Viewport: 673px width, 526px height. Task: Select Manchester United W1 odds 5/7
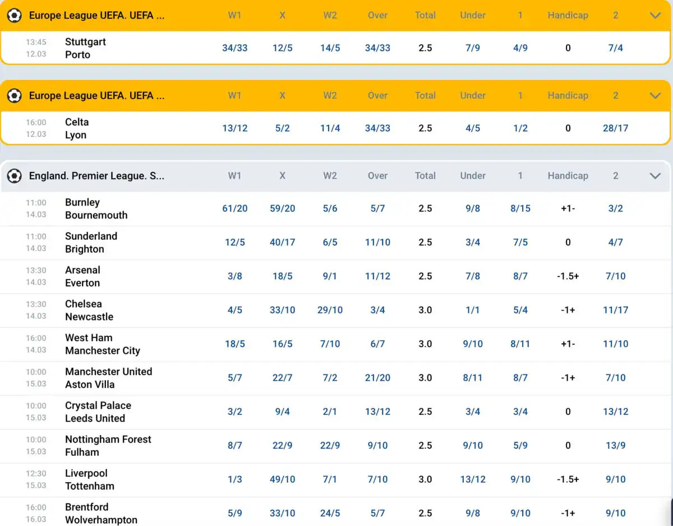(234, 377)
